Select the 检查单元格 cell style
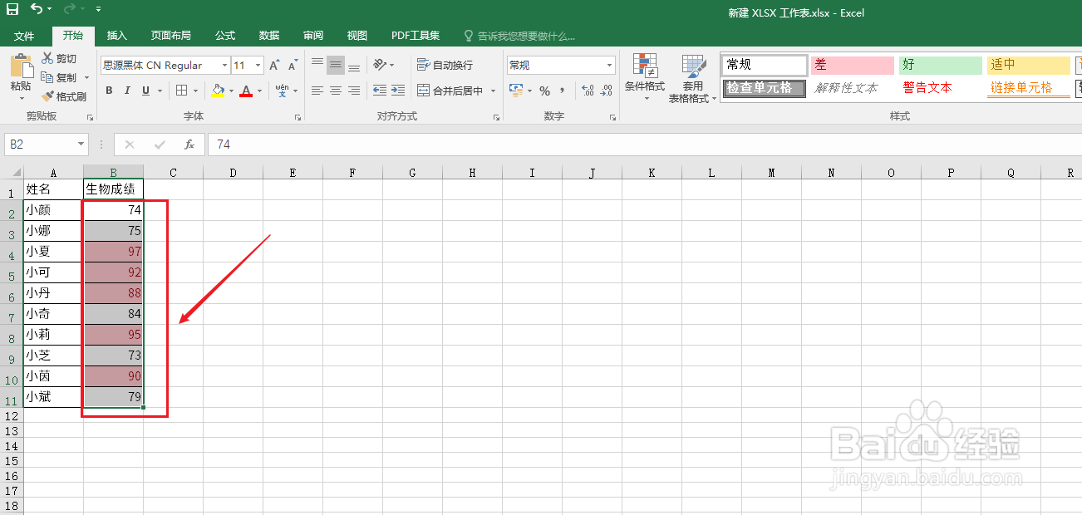Screen dimensions: 1082x515 point(763,87)
